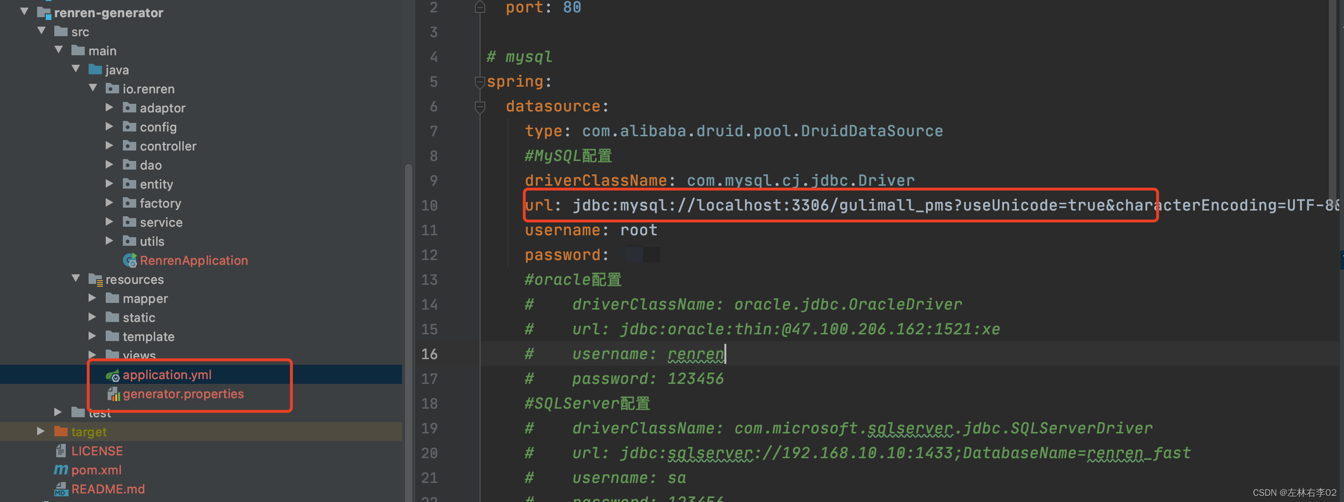Collapse the io.renren package arrow
The image size is (1344, 502).
click(x=93, y=88)
